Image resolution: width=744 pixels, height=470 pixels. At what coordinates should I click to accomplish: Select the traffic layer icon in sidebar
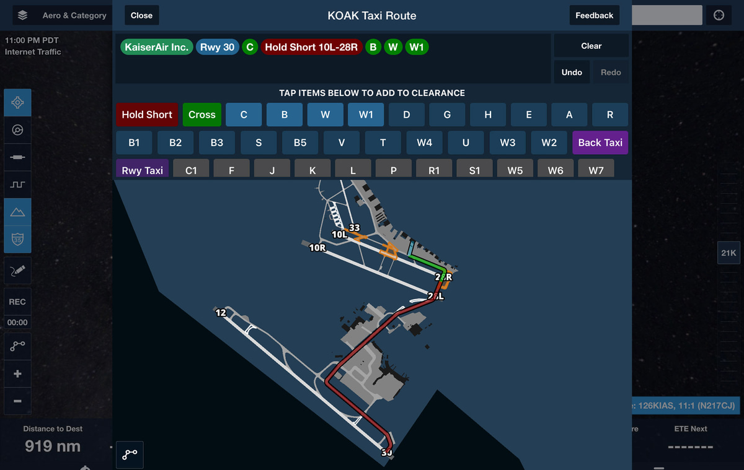[17, 129]
